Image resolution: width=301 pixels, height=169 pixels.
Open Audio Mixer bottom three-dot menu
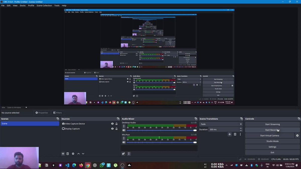tap(129, 154)
